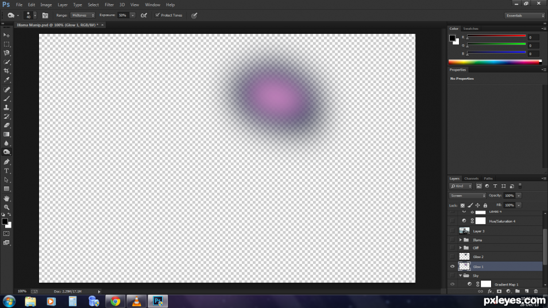Viewport: 548px width, 308px height.
Task: Select the Eyedropper tool
Action: click(x=6, y=80)
